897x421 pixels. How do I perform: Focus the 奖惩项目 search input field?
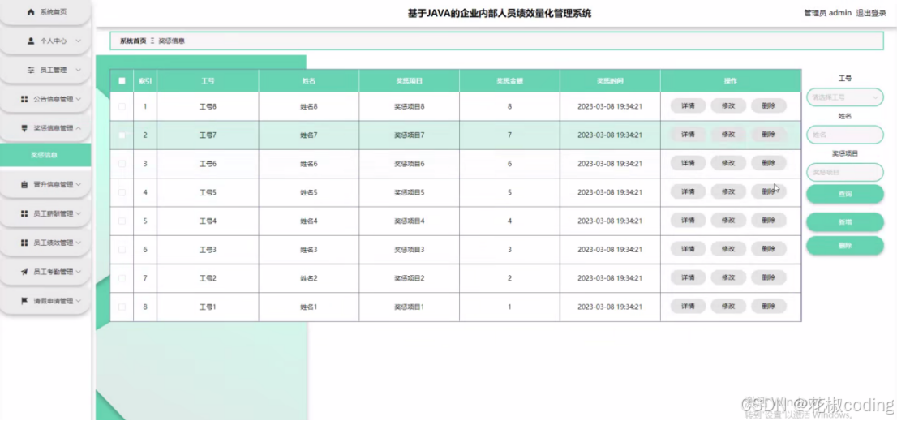point(845,172)
